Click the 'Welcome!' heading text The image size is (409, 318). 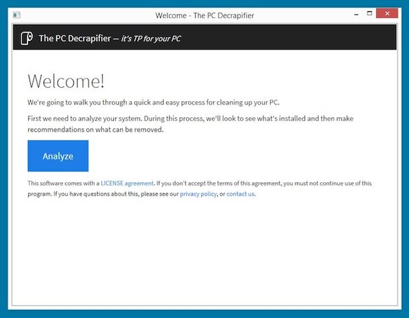pos(66,81)
